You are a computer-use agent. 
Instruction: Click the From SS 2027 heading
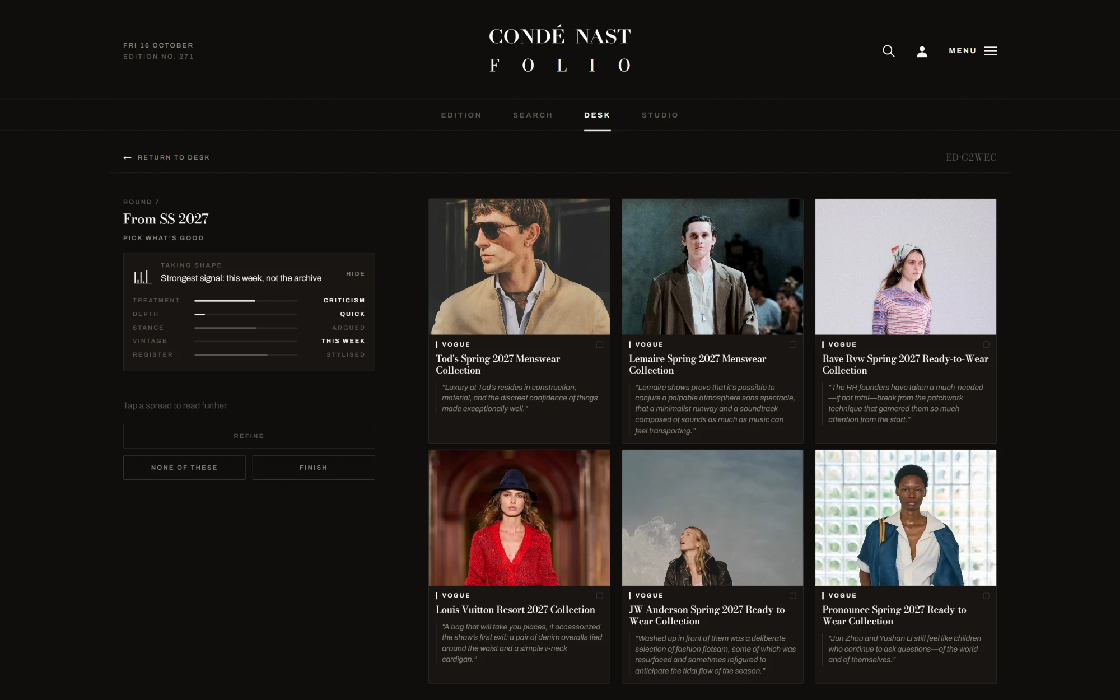(166, 219)
